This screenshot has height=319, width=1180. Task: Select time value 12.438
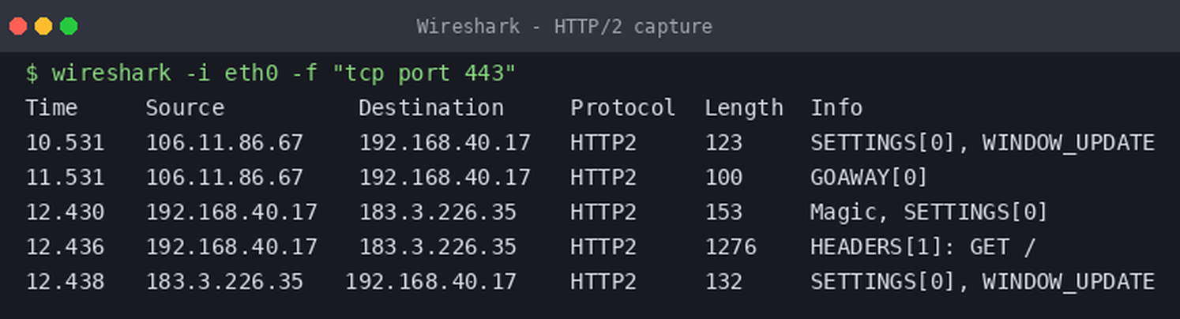click(x=65, y=282)
